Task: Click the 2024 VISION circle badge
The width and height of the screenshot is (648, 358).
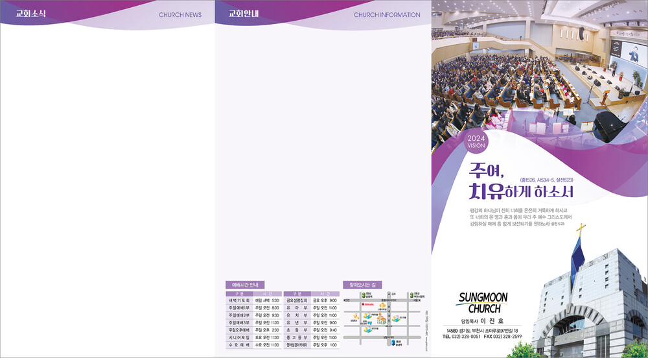Action: [475, 141]
